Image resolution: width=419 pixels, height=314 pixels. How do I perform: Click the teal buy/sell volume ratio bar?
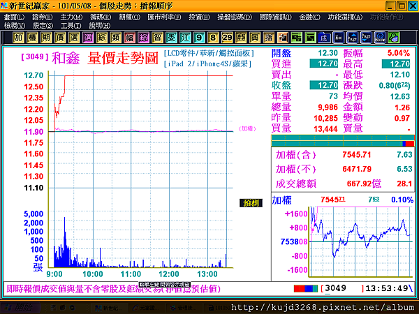(x=343, y=141)
